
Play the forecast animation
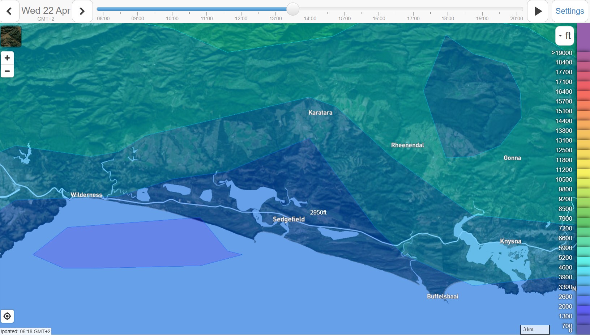(x=538, y=11)
